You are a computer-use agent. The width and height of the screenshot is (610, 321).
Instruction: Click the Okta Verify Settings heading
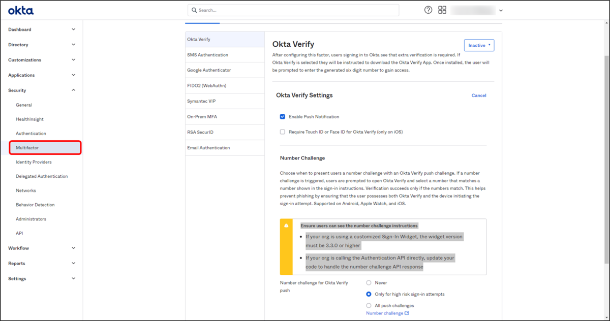(x=304, y=95)
